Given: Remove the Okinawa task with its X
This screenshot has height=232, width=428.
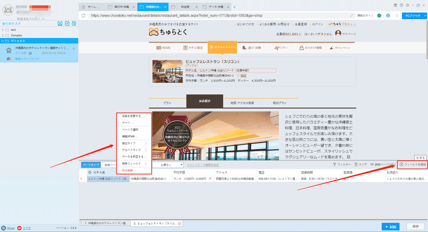Looking at the screenshot, I should (73, 48).
